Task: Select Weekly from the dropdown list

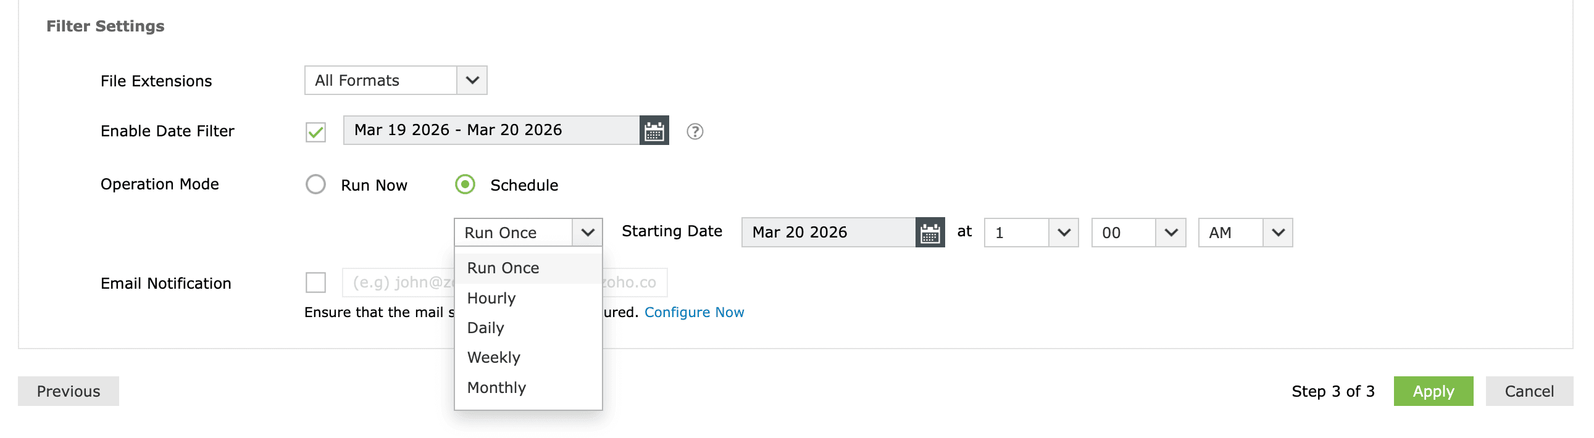Action: 493,357
